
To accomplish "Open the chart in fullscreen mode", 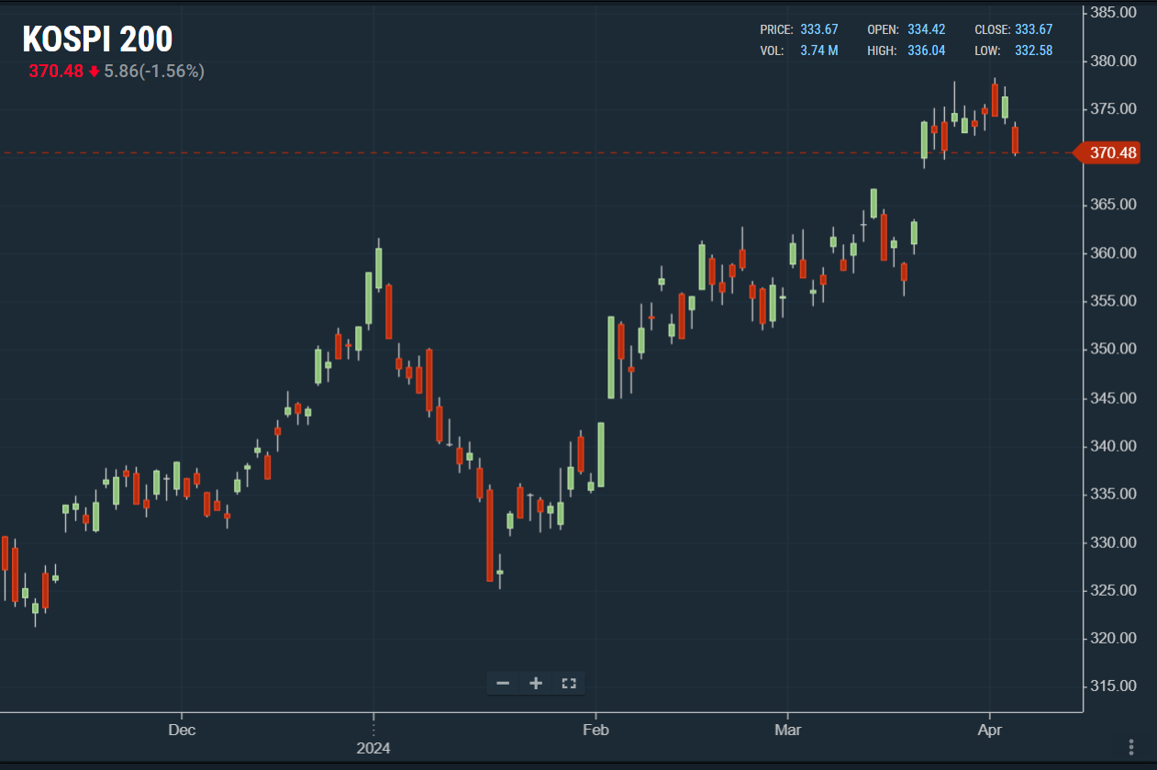I will coord(568,683).
